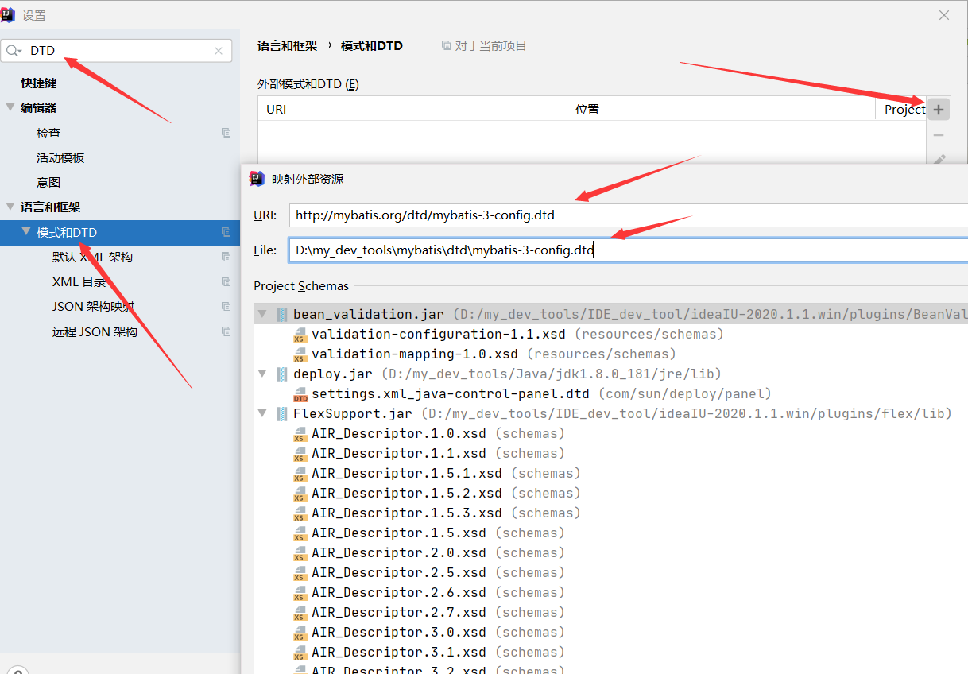This screenshot has width=968, height=674.
Task: Click the XSD icon of AIR_Descriptor.2.0.xsd
Action: pyautogui.click(x=300, y=553)
